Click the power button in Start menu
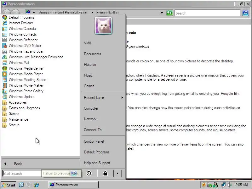Viewport: 252px width, 189px height. tap(89, 174)
